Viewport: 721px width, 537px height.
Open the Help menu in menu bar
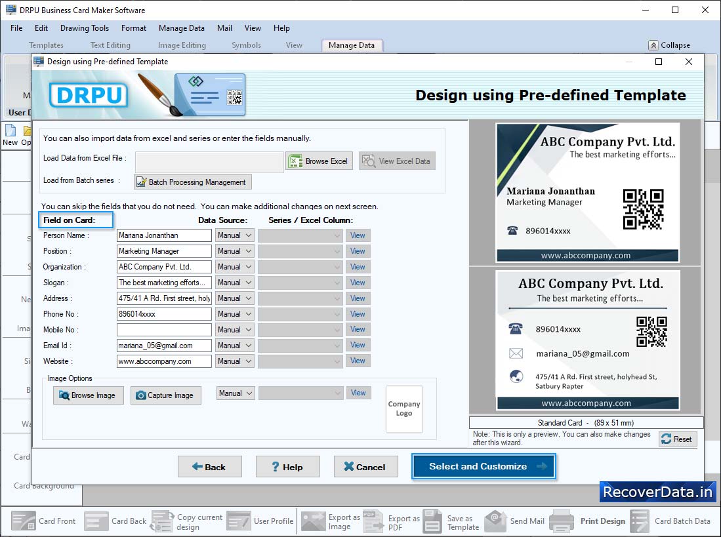(x=281, y=28)
